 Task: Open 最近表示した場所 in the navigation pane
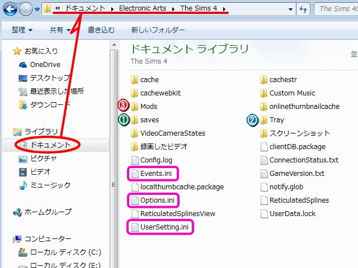(51, 92)
